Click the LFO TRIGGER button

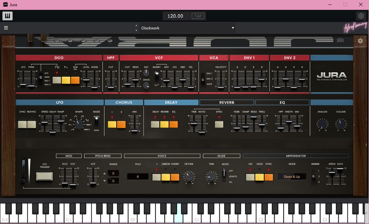tap(44, 176)
